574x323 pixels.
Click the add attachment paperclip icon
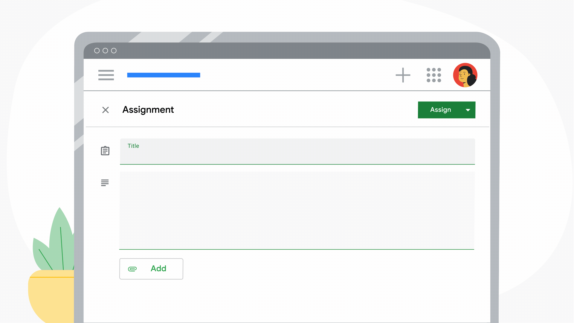[x=132, y=269]
